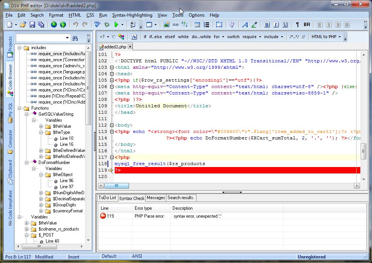Insert 'elseif' statement
The image size is (372, 263).
170,37
